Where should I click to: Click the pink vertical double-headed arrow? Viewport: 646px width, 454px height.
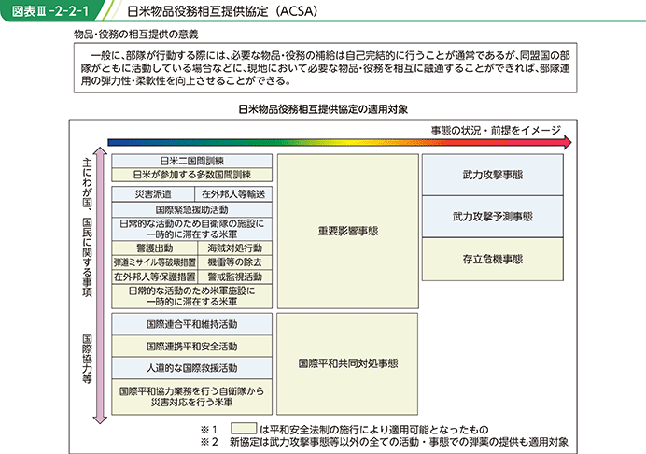[100, 285]
